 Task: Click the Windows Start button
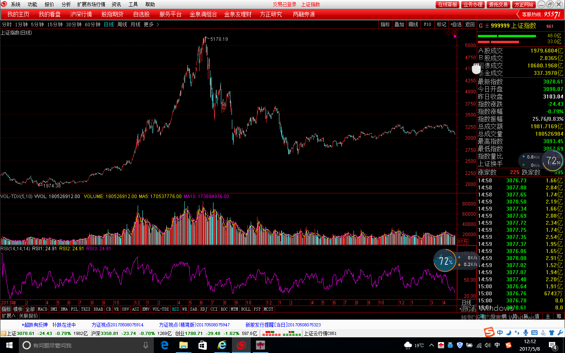coord(9,345)
